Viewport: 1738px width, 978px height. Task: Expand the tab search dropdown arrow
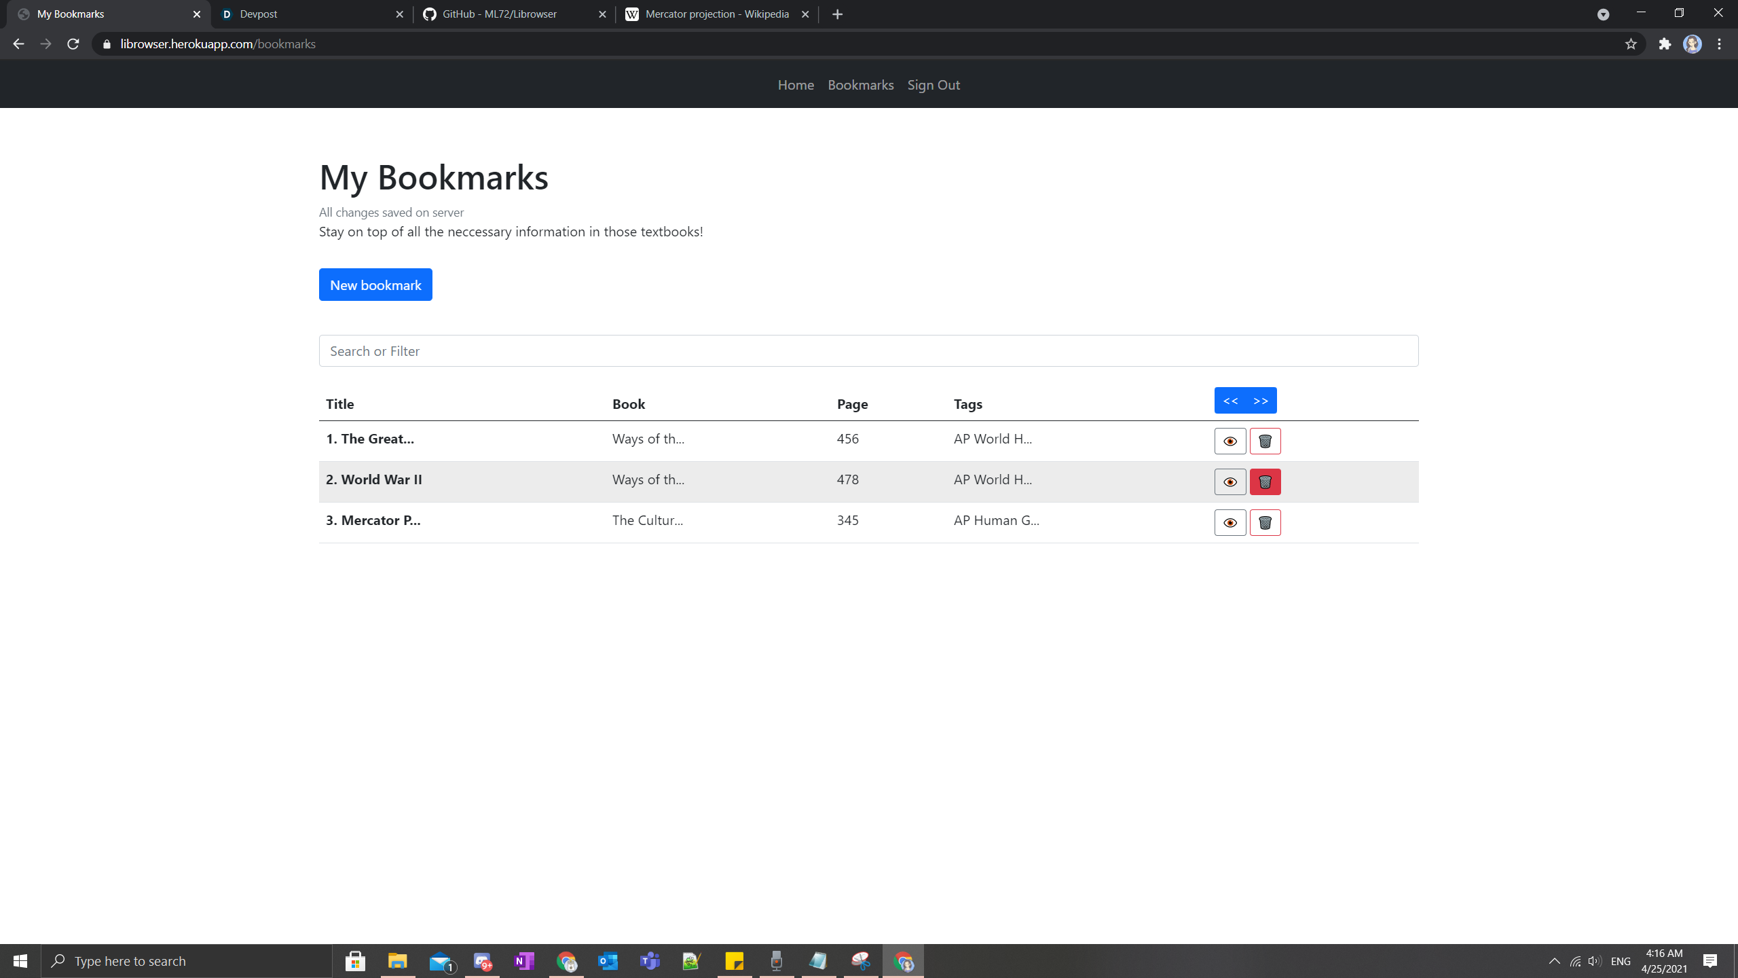[1603, 14]
